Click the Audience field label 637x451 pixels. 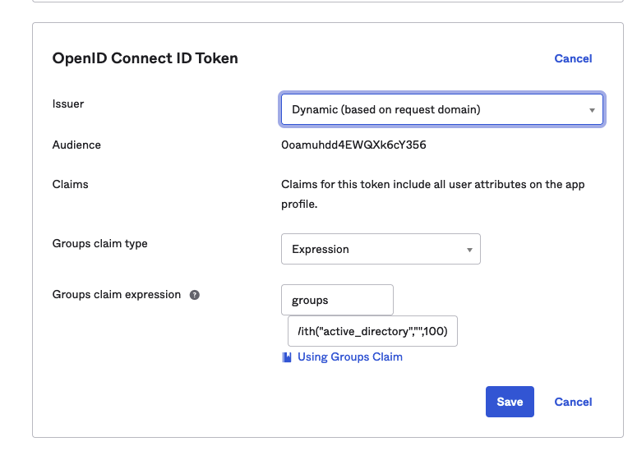76,145
